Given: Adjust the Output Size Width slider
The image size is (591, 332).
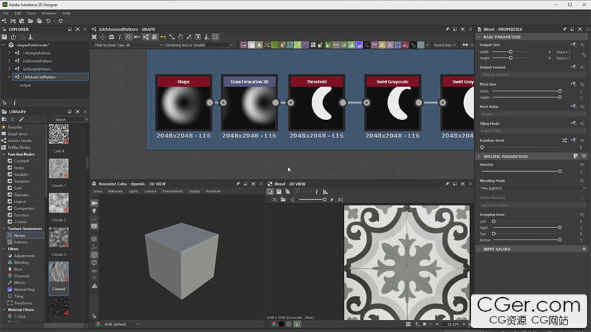Looking at the screenshot, I should pos(510,52).
